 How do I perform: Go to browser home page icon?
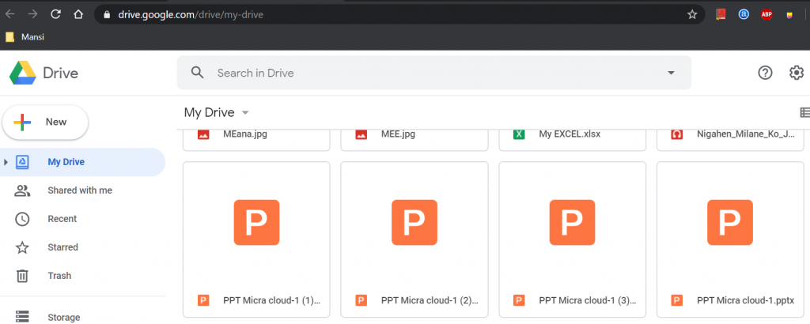click(x=78, y=14)
